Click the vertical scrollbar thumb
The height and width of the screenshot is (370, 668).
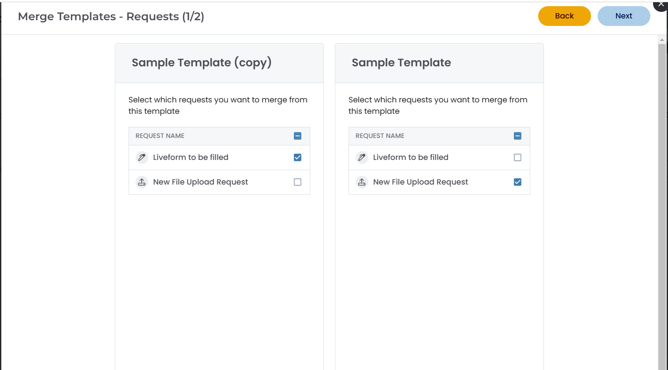pos(662,207)
